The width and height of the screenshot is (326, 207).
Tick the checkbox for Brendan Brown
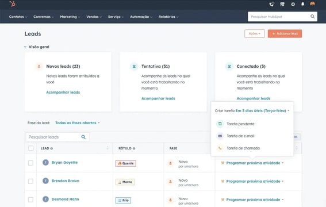pyautogui.click(x=30, y=181)
